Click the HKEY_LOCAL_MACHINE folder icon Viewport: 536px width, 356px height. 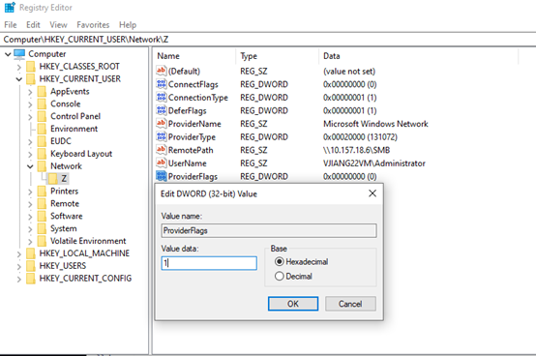click(x=31, y=253)
